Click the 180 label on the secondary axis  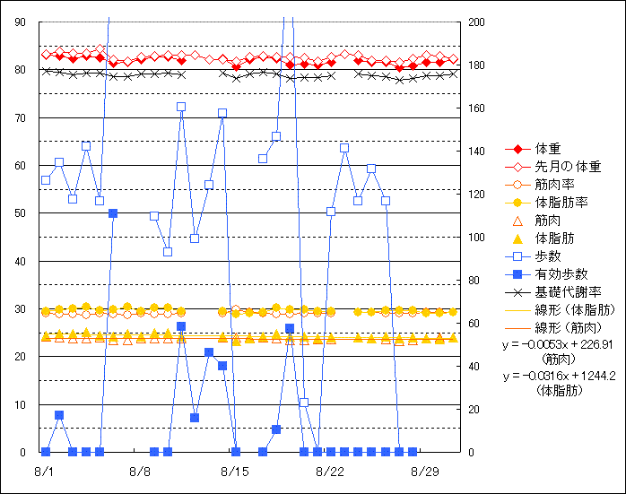[x=477, y=65]
